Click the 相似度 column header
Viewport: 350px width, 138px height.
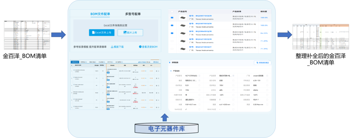[x=263, y=11]
